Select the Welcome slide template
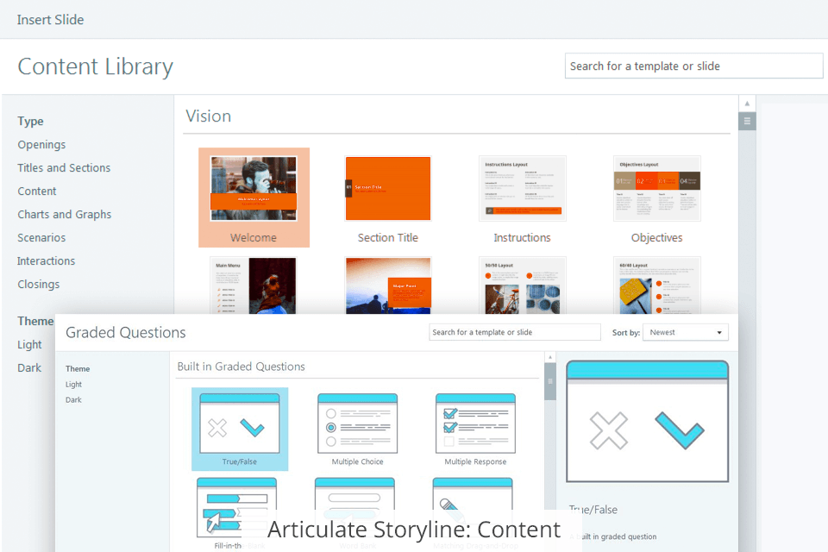The width and height of the screenshot is (828, 552). click(x=254, y=197)
